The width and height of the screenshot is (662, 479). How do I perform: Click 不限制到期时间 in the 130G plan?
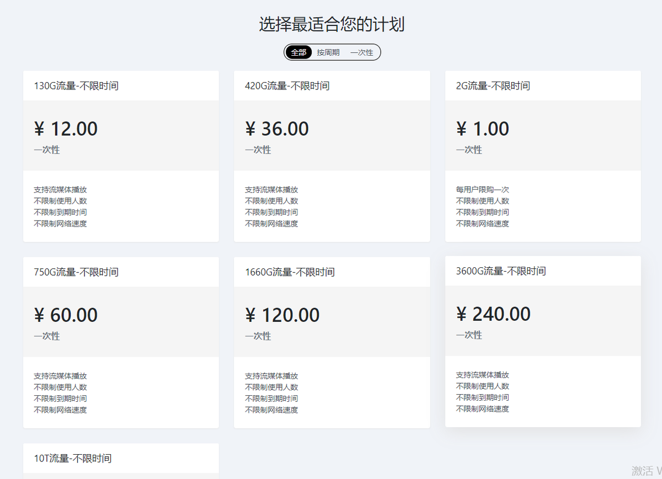coord(60,212)
